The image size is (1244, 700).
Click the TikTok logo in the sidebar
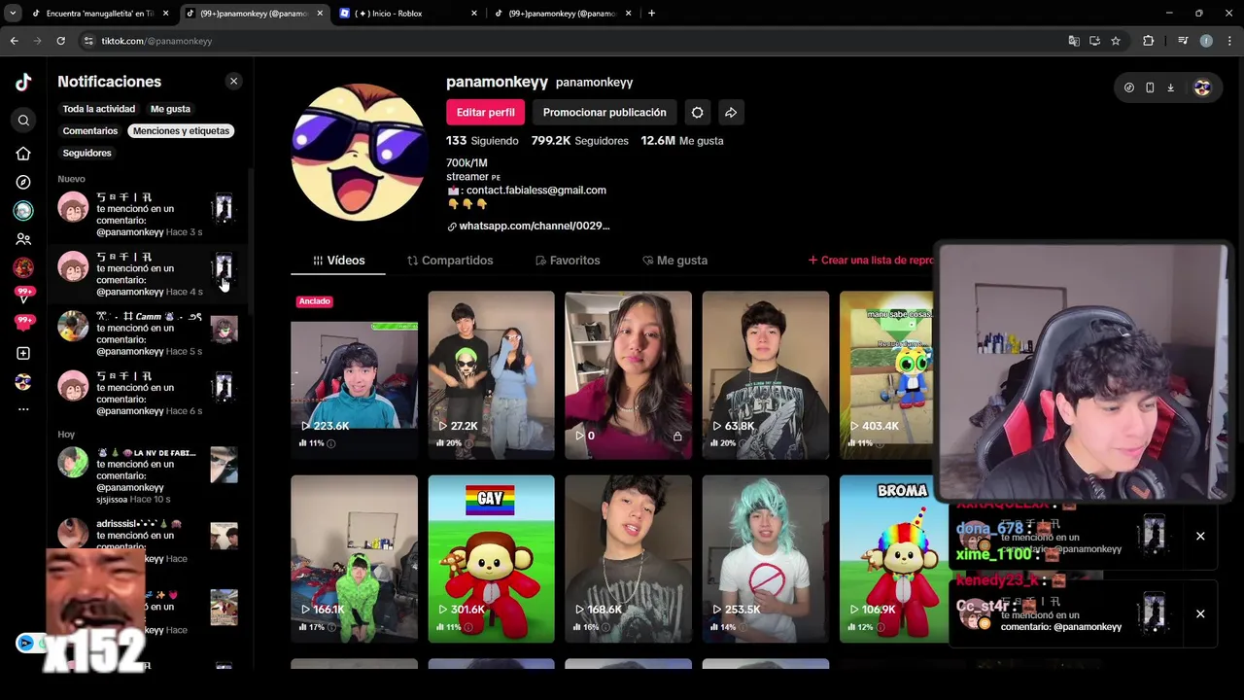coord(23,83)
